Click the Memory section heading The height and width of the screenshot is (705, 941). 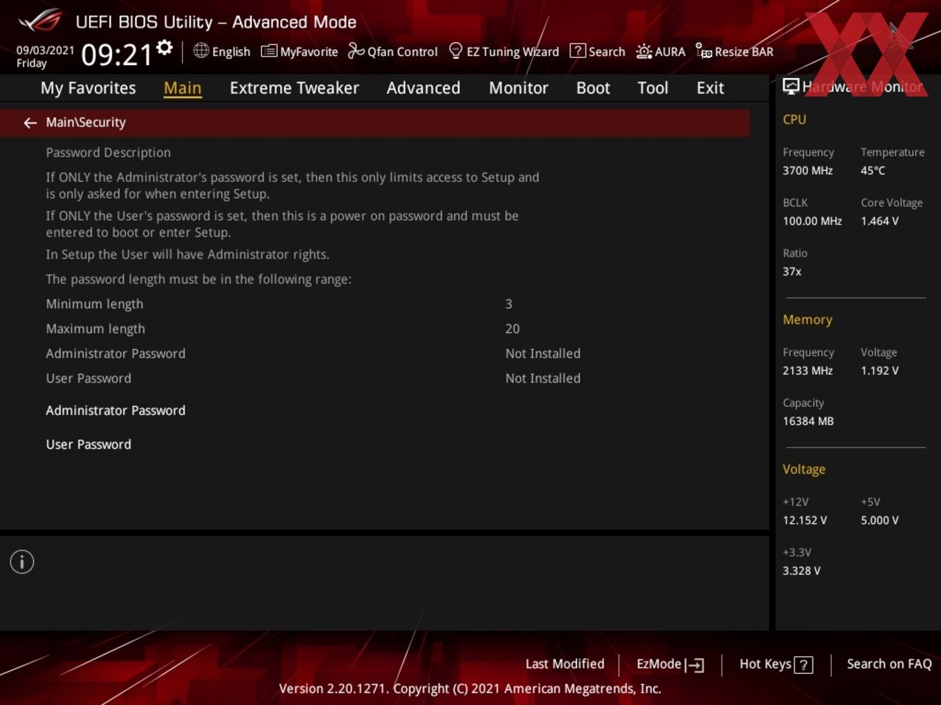tap(807, 320)
